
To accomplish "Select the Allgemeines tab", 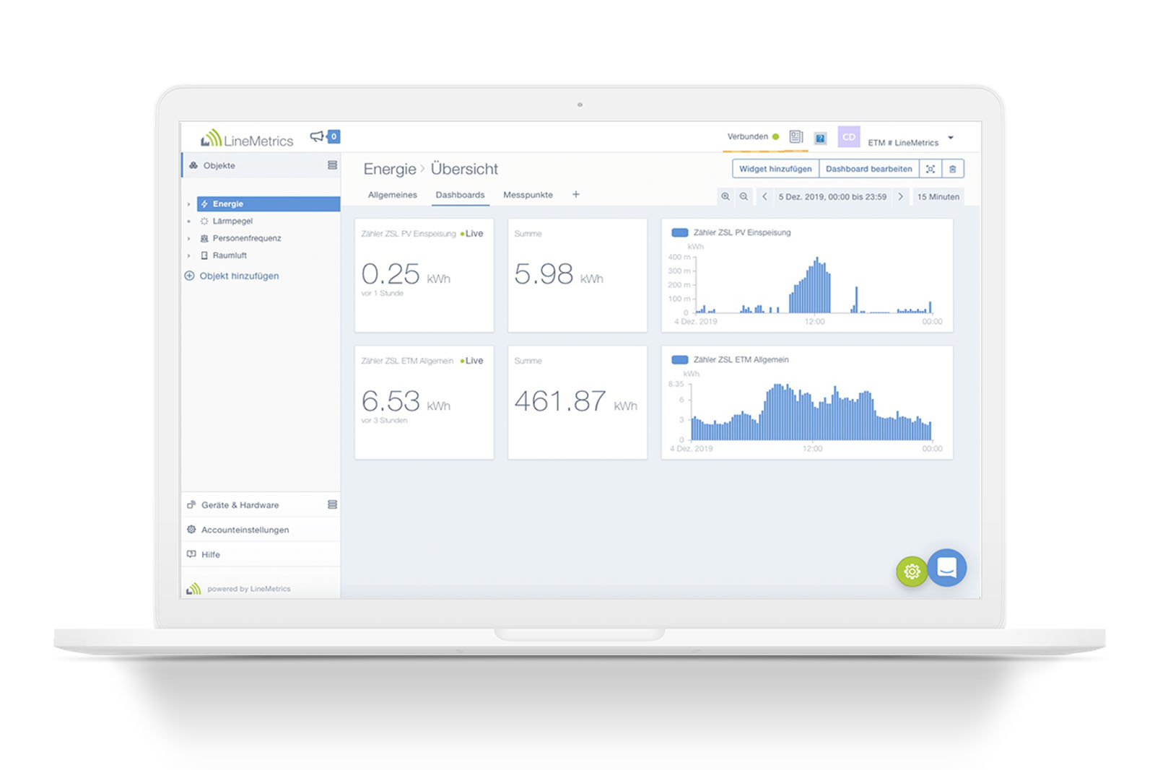I will [392, 195].
